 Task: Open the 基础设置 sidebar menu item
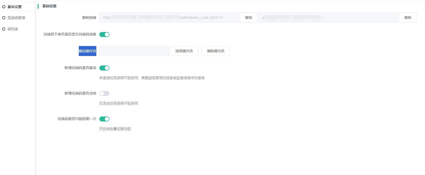(x=15, y=7)
